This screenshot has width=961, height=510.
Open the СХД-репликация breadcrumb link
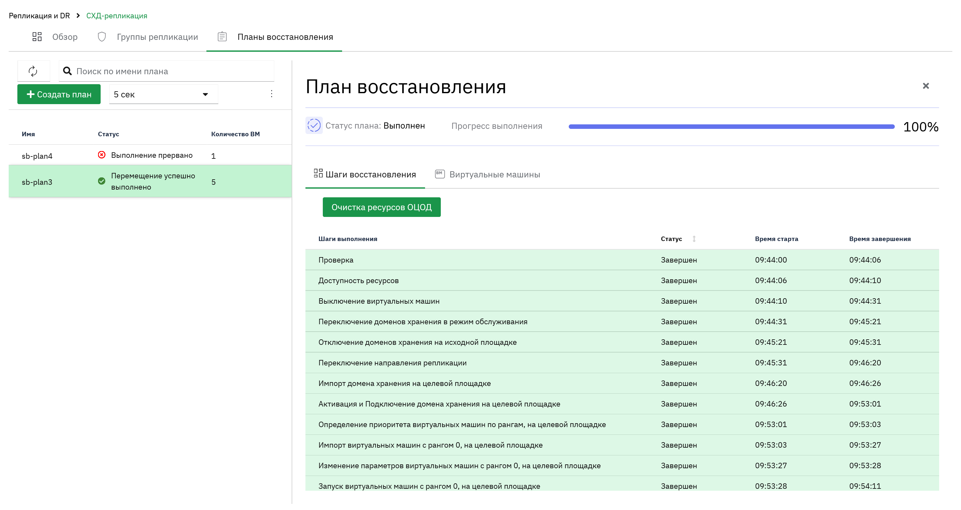117,16
